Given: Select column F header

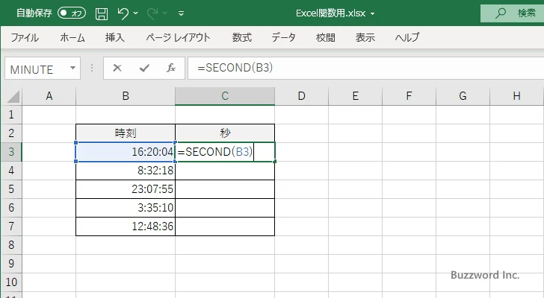Looking at the screenshot, I should tap(409, 96).
